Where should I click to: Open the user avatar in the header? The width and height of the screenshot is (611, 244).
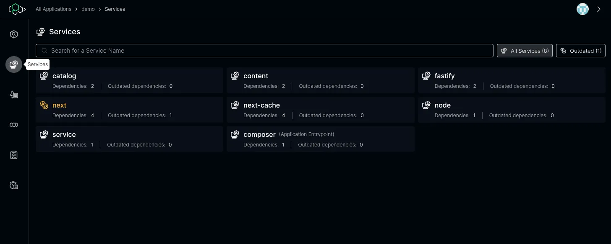pyautogui.click(x=582, y=9)
